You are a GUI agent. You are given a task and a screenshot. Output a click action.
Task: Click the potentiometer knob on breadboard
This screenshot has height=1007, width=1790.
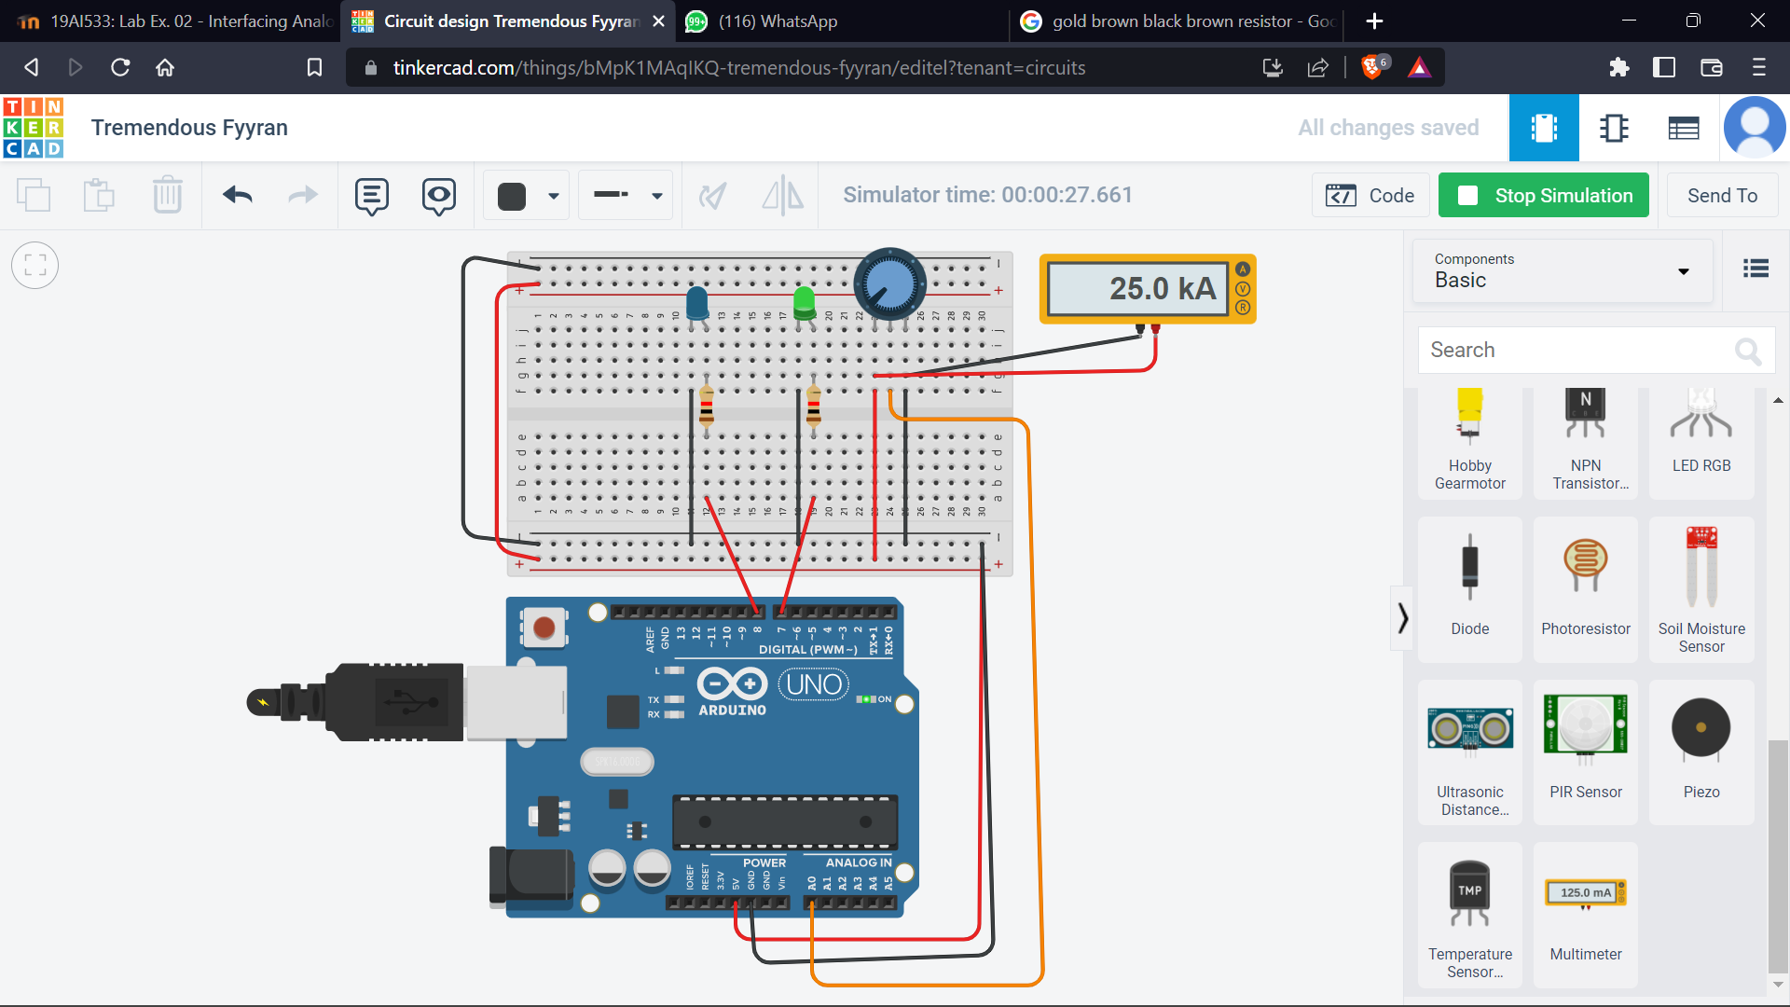(890, 284)
